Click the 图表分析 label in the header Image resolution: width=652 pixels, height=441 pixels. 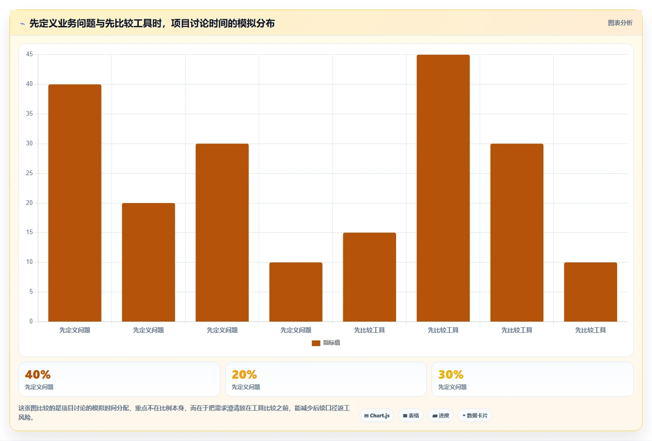[x=620, y=23]
